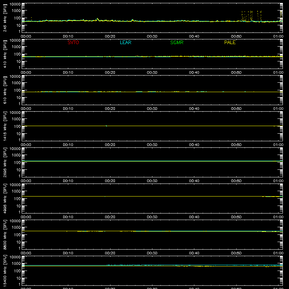Click the 00:30 tick below 410 MHz plot
The height and width of the screenshot is (289, 289).
click(x=152, y=73)
